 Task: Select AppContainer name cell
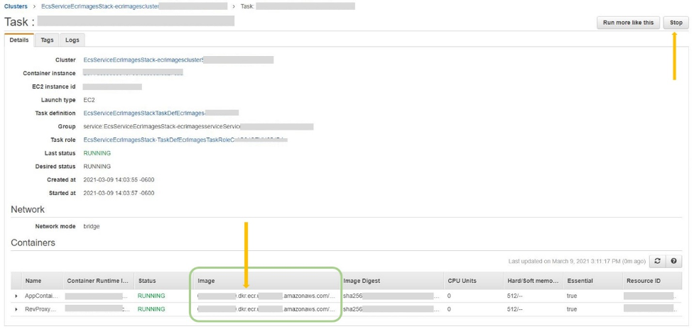[x=40, y=296]
